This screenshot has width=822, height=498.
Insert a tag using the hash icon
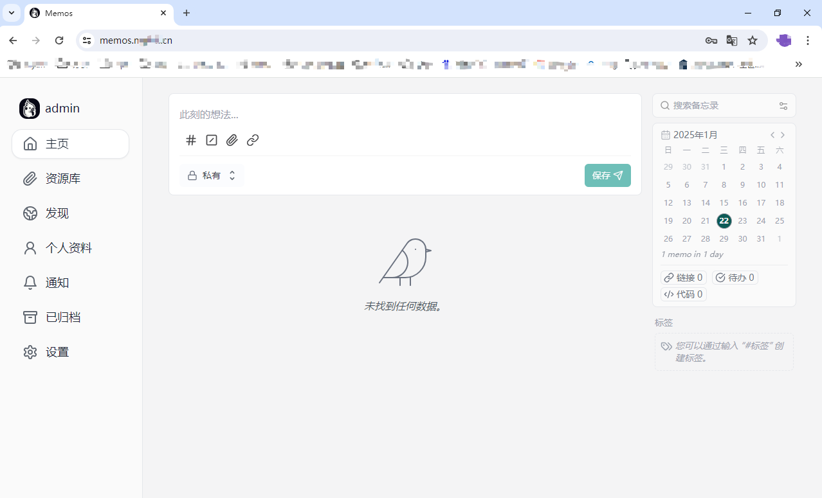tap(191, 140)
